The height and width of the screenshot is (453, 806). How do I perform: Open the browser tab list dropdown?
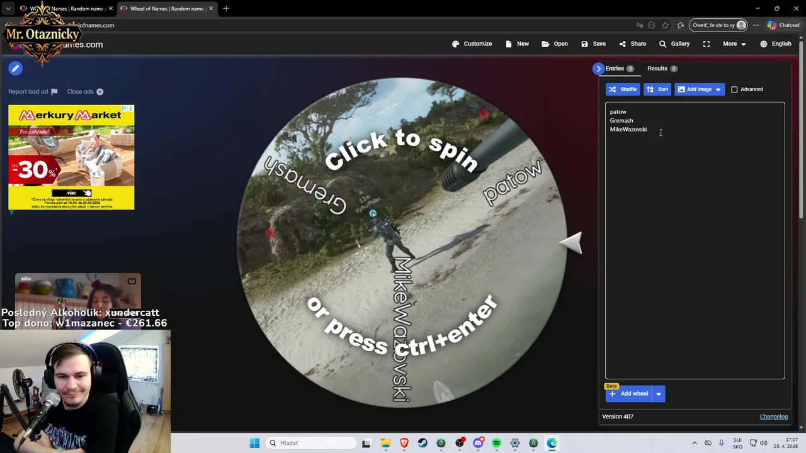[8, 9]
